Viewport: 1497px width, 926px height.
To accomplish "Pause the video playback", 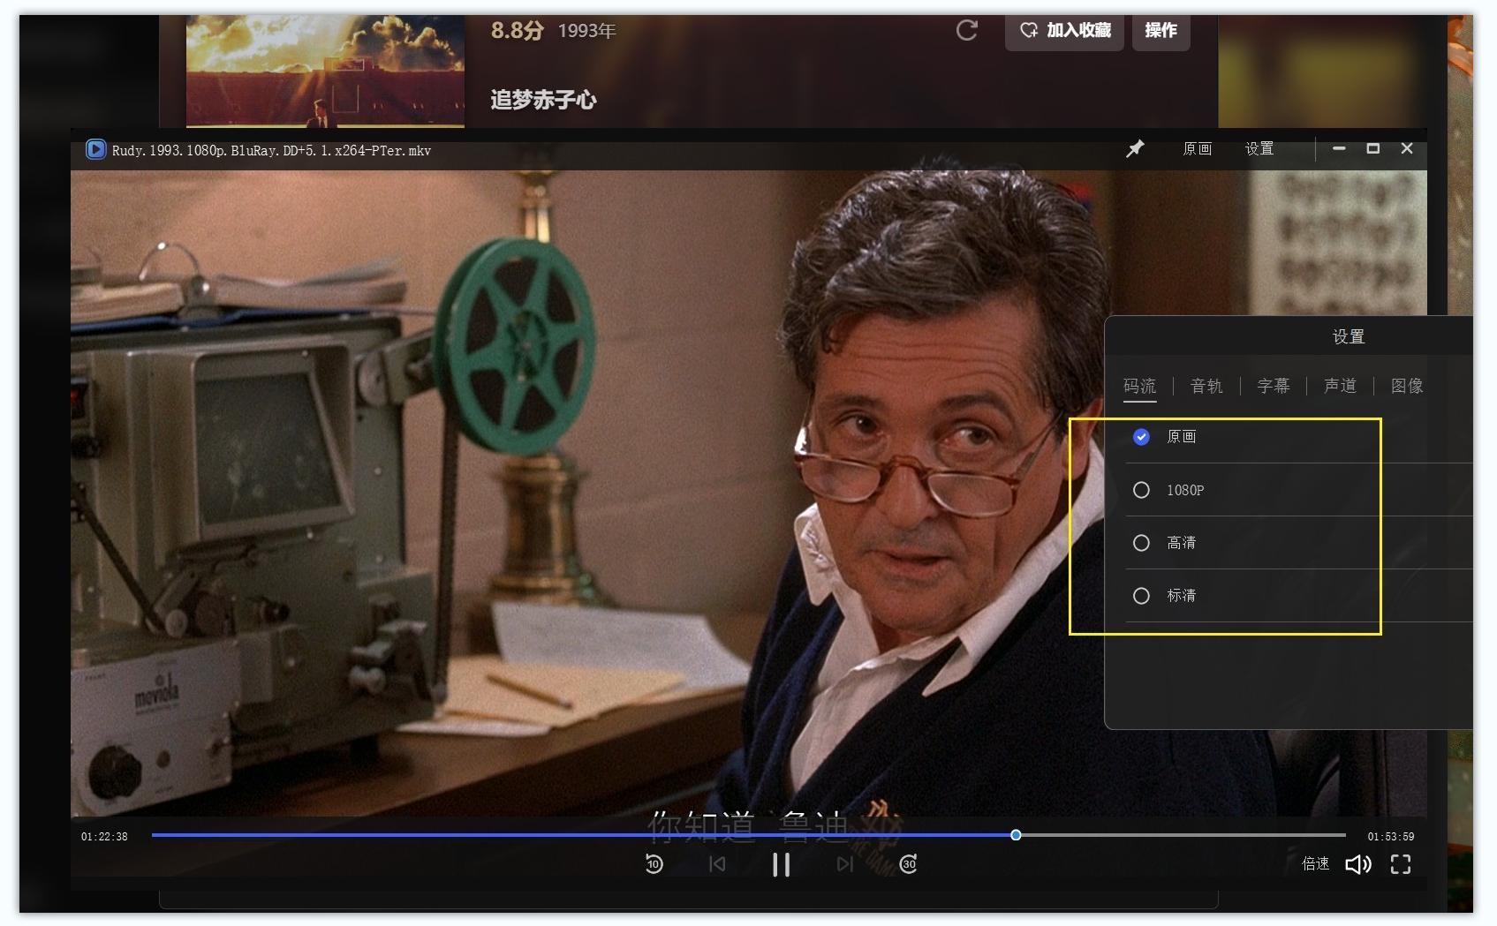I will (781, 864).
